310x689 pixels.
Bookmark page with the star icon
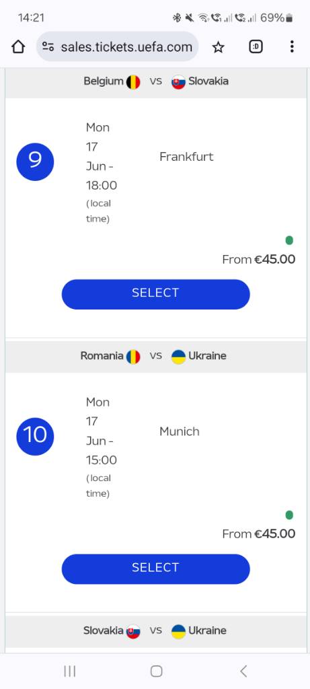[x=219, y=47]
